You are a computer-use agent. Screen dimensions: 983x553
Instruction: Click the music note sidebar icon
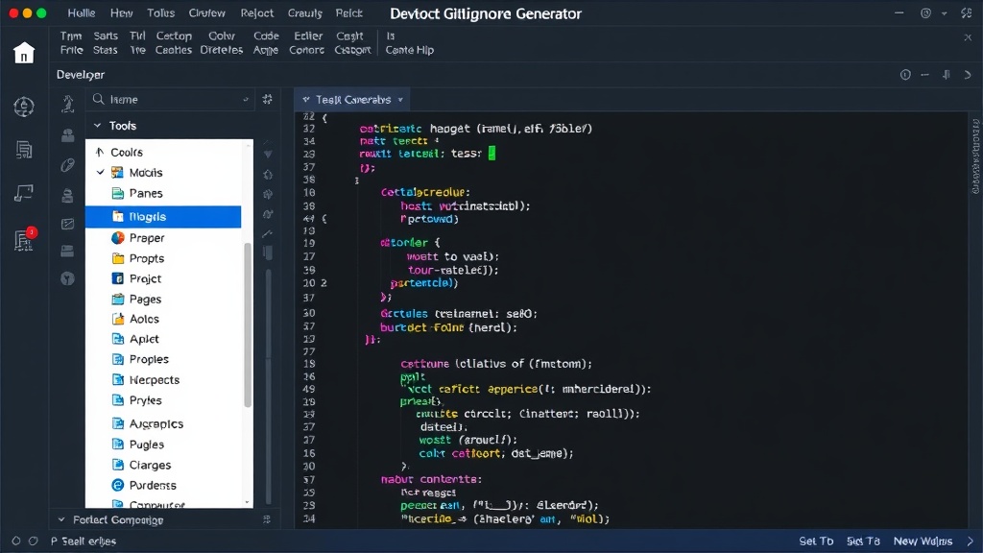24,193
